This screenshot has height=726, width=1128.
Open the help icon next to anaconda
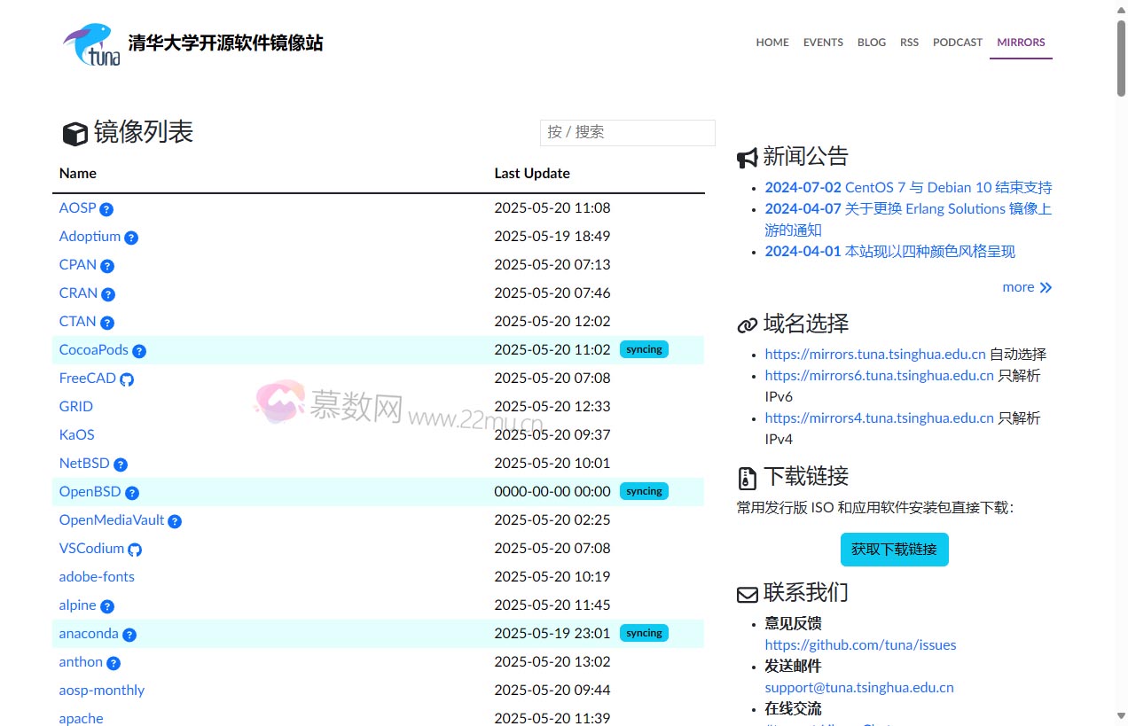(x=129, y=635)
